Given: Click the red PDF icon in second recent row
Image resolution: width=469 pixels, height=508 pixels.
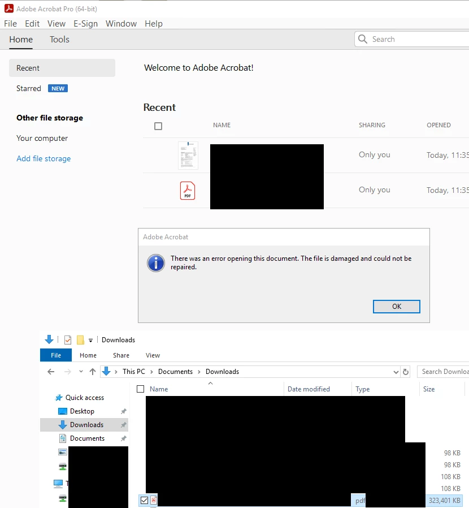Looking at the screenshot, I should [x=188, y=191].
